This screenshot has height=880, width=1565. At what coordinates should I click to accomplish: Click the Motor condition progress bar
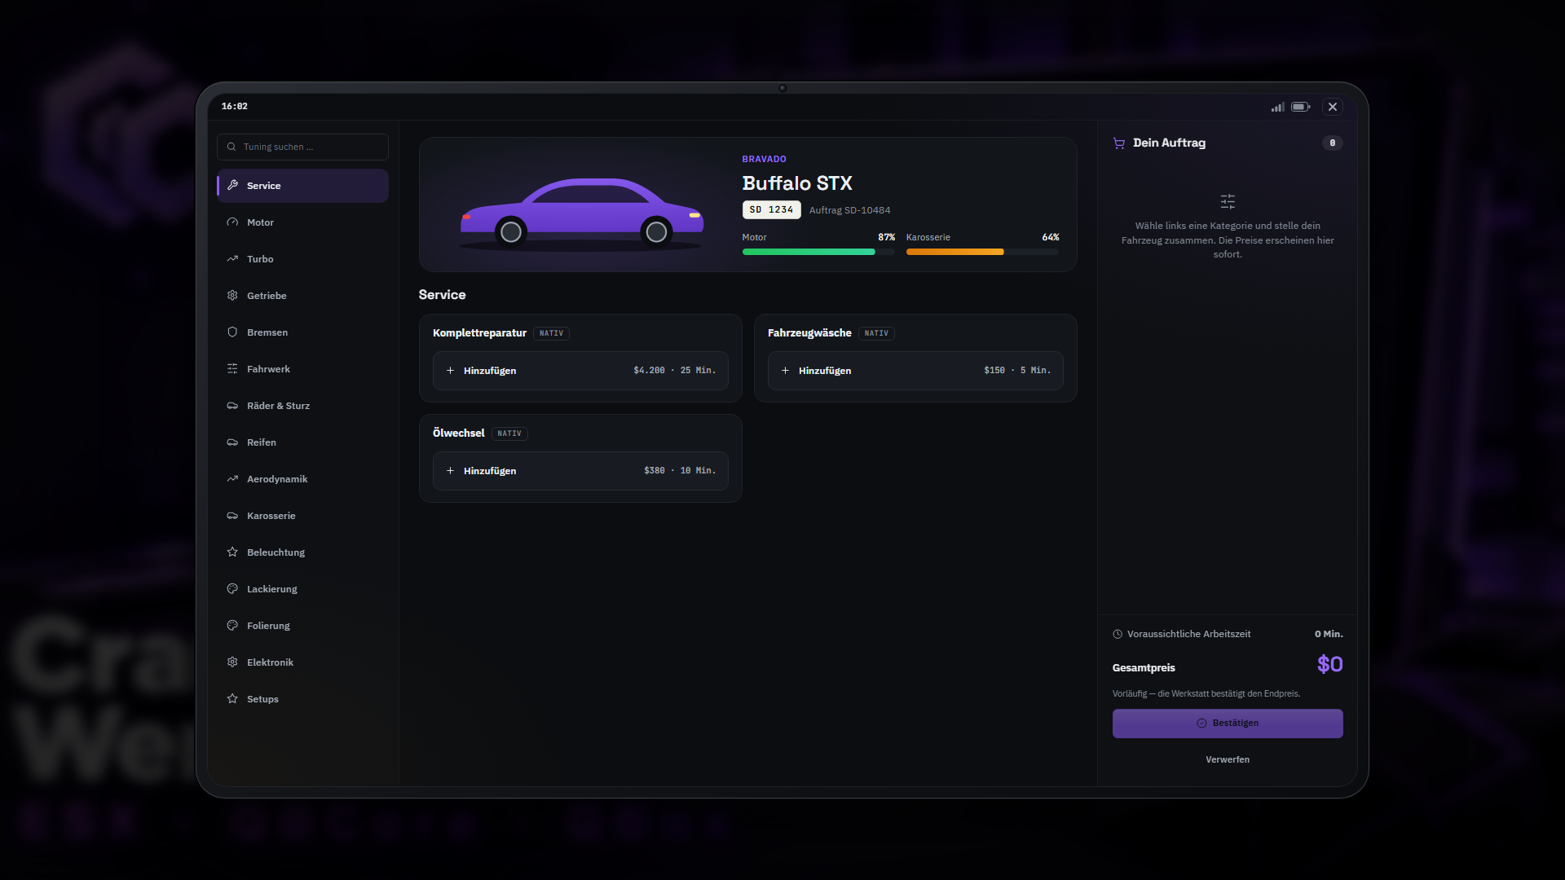click(x=818, y=252)
